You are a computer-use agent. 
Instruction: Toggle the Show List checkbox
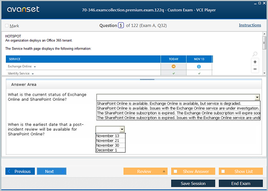click(x=223, y=171)
